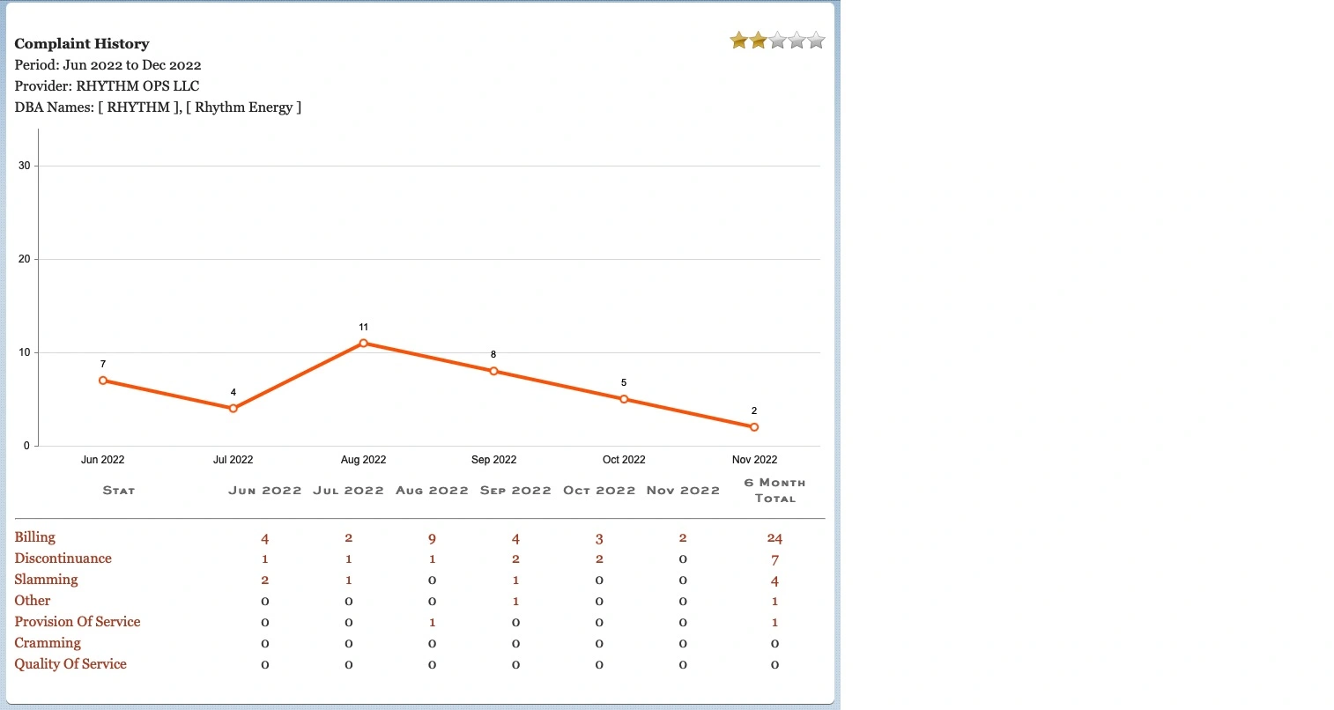The height and width of the screenshot is (710, 1334).
Task: Click the Jun 2022 data point showing 7
Action: click(102, 381)
